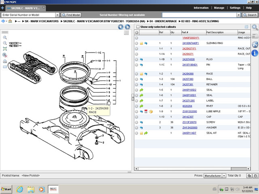Open the Information menu

point(201,8)
